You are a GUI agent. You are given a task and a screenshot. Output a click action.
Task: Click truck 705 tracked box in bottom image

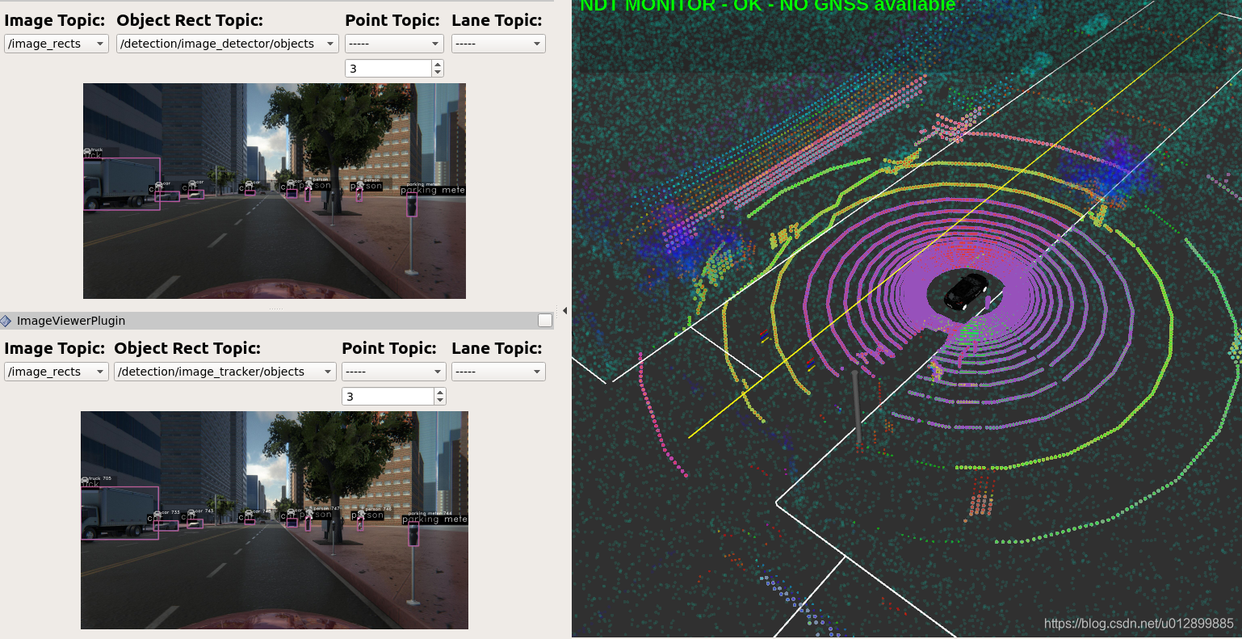(120, 513)
